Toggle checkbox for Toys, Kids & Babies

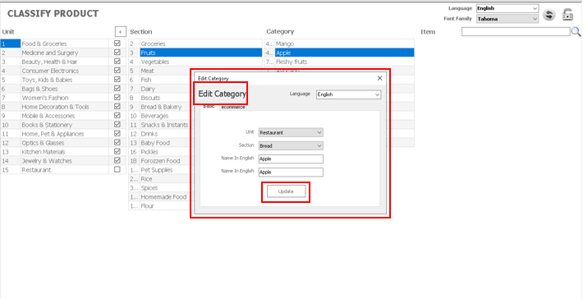117,80
